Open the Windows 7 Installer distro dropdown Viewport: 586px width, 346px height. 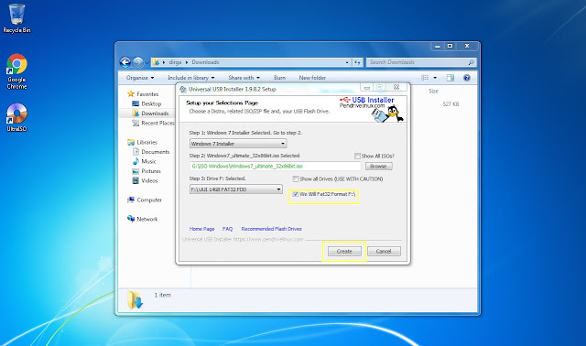(x=238, y=144)
